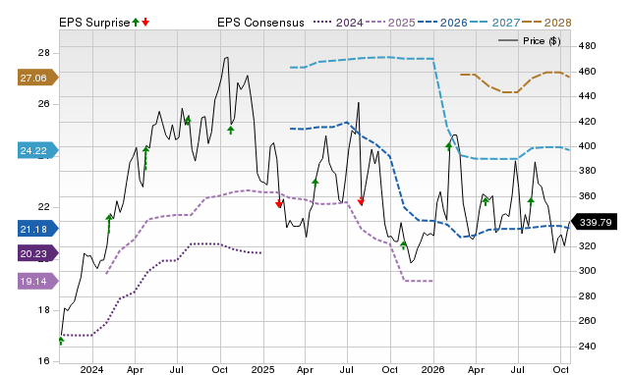Screen dimensions: 629x375
Task: Click the Price ($) legend label
Action: pos(542,41)
